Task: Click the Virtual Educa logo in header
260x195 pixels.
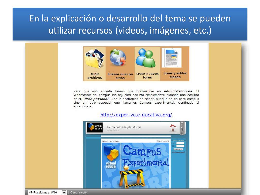Action: 95,127
